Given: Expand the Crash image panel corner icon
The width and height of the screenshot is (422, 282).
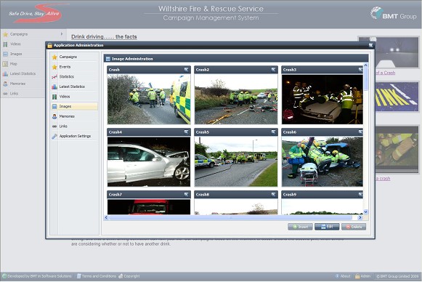Looking at the screenshot, I should coord(186,70).
